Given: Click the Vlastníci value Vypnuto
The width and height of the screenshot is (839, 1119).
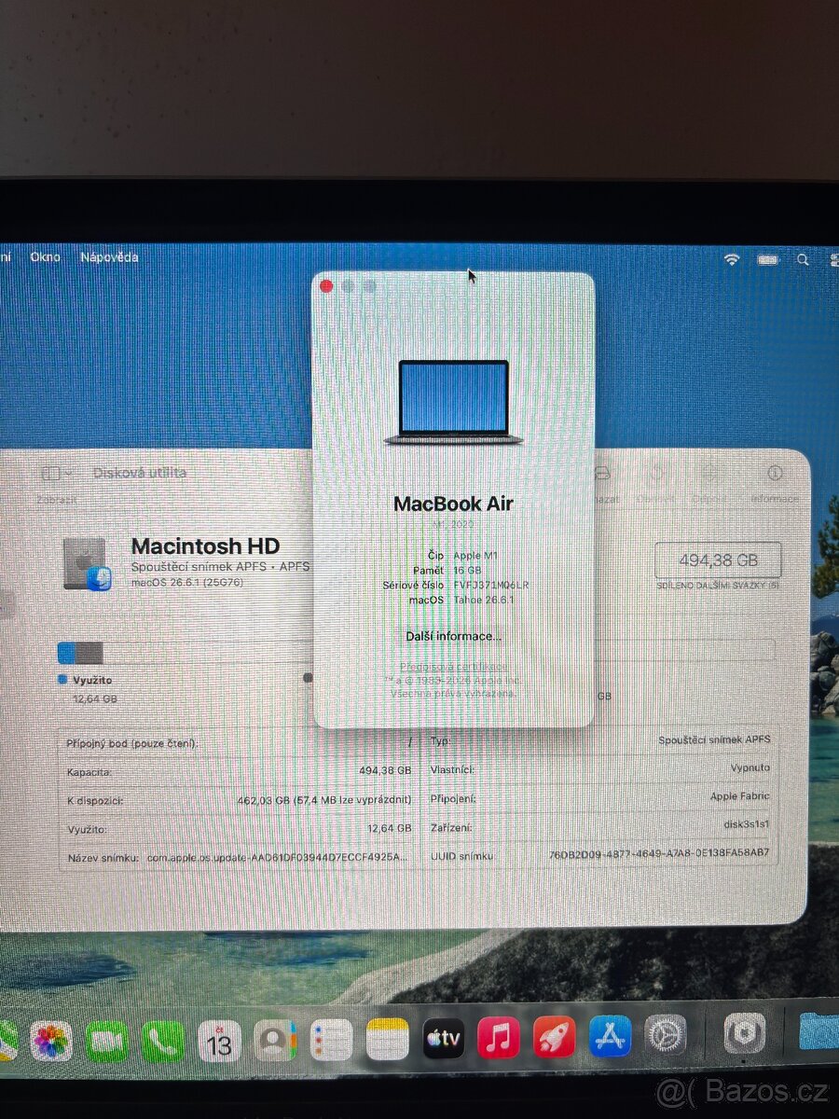Looking at the screenshot, I should click(750, 768).
